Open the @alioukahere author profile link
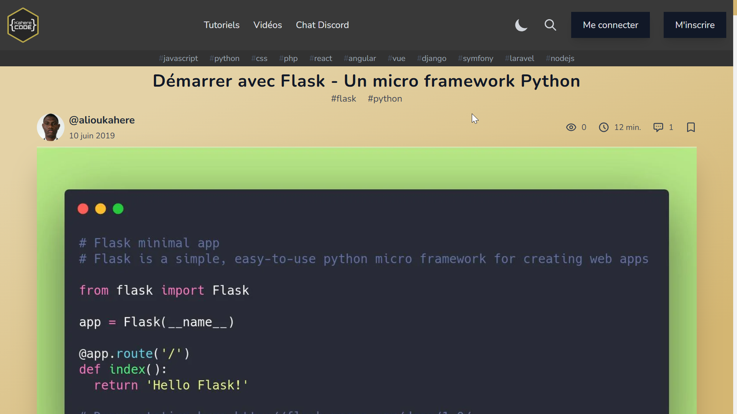The height and width of the screenshot is (414, 737). pos(102,120)
